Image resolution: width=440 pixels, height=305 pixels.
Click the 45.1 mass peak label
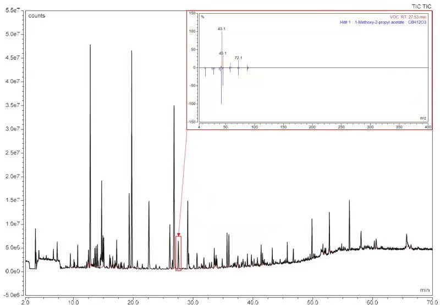click(223, 53)
